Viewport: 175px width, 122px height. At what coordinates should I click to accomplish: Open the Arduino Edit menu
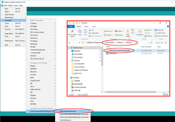tap(6, 5)
